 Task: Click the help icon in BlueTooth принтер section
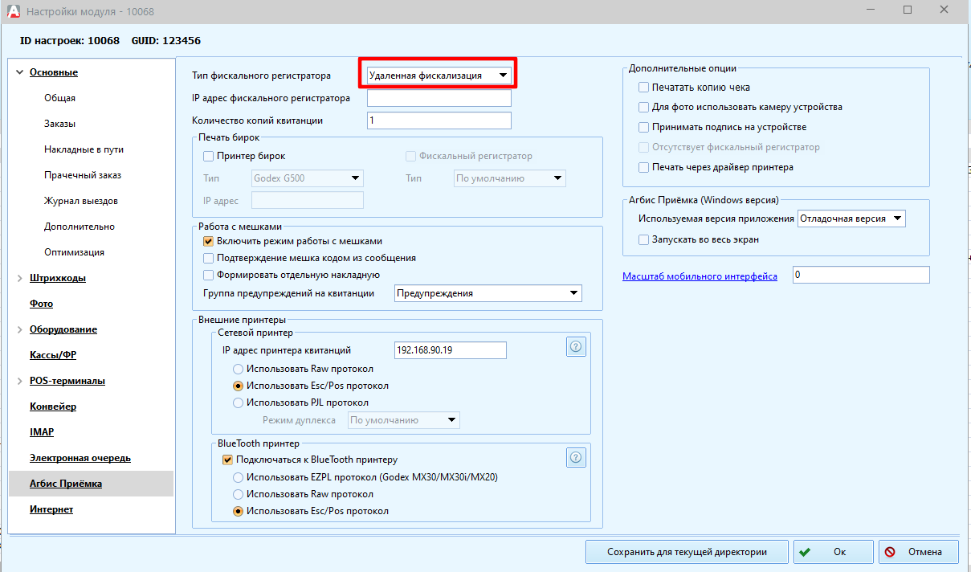tap(577, 457)
